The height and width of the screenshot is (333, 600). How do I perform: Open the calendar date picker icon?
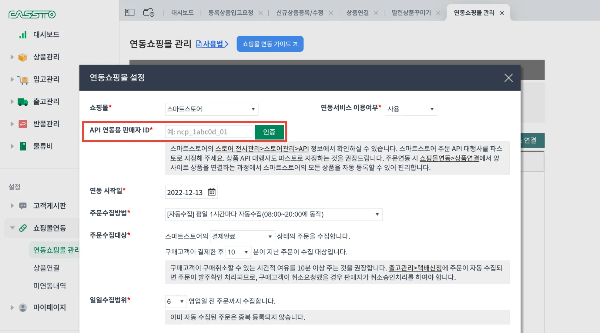point(212,192)
